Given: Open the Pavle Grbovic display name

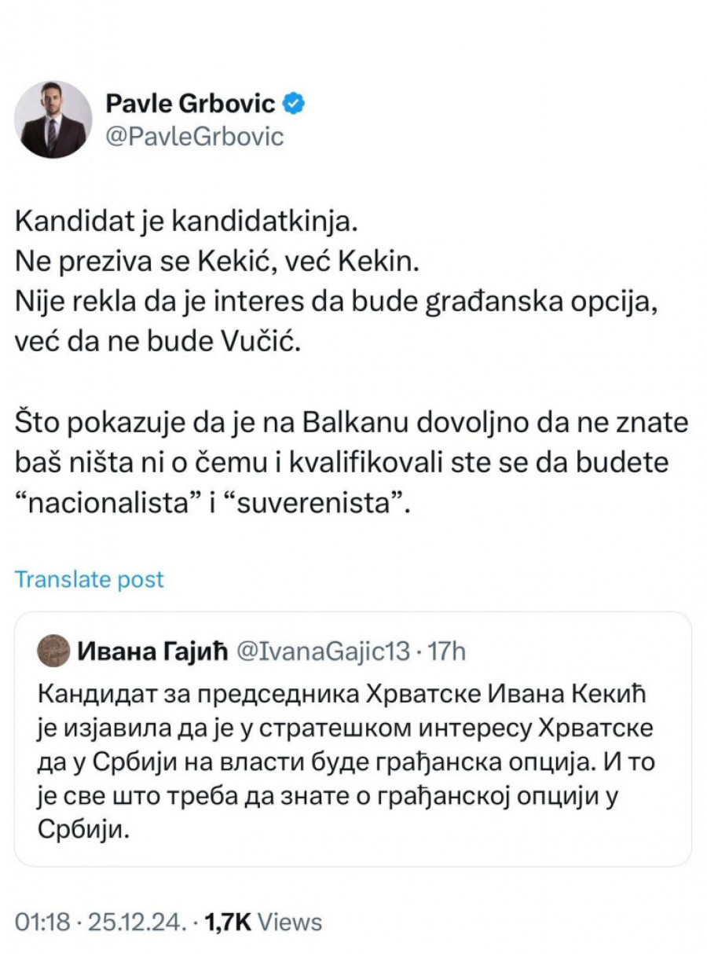Looking at the screenshot, I should [x=190, y=102].
